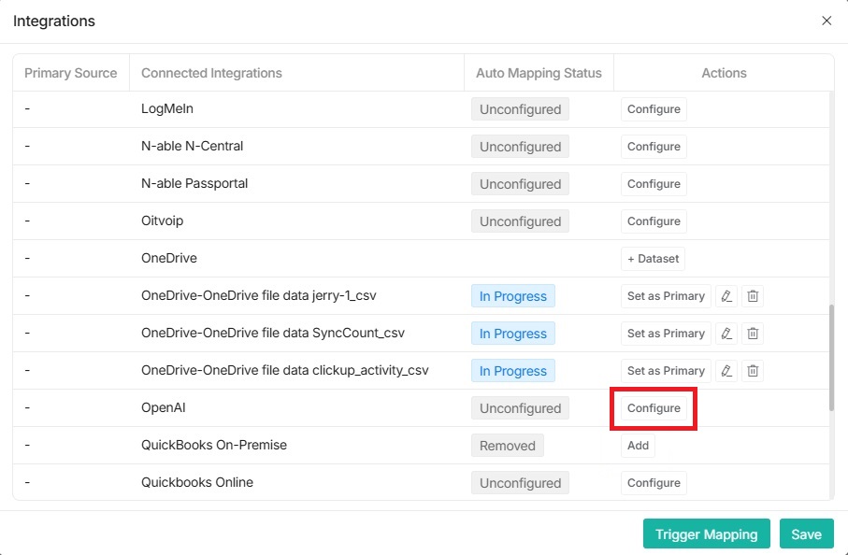Add the QuickBooks On-Premise integration

pyautogui.click(x=639, y=446)
